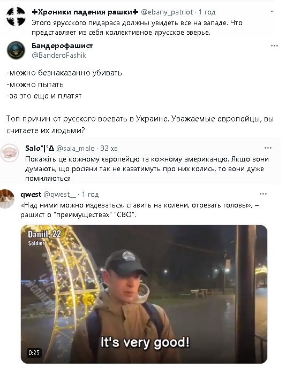This screenshot has height=377, width=286.
Task: Click the @sala_malo handle
Action: (x=76, y=148)
